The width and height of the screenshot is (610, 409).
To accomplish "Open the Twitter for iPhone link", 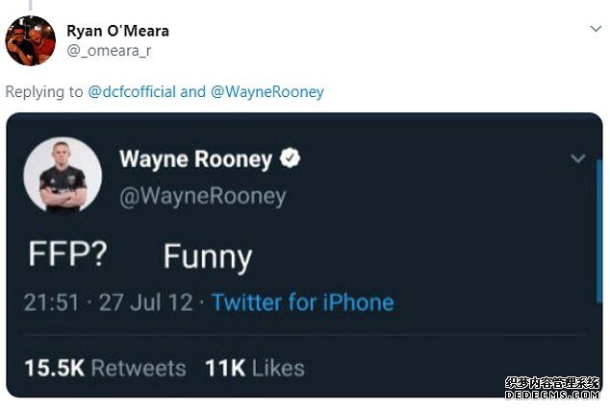I will [302, 302].
